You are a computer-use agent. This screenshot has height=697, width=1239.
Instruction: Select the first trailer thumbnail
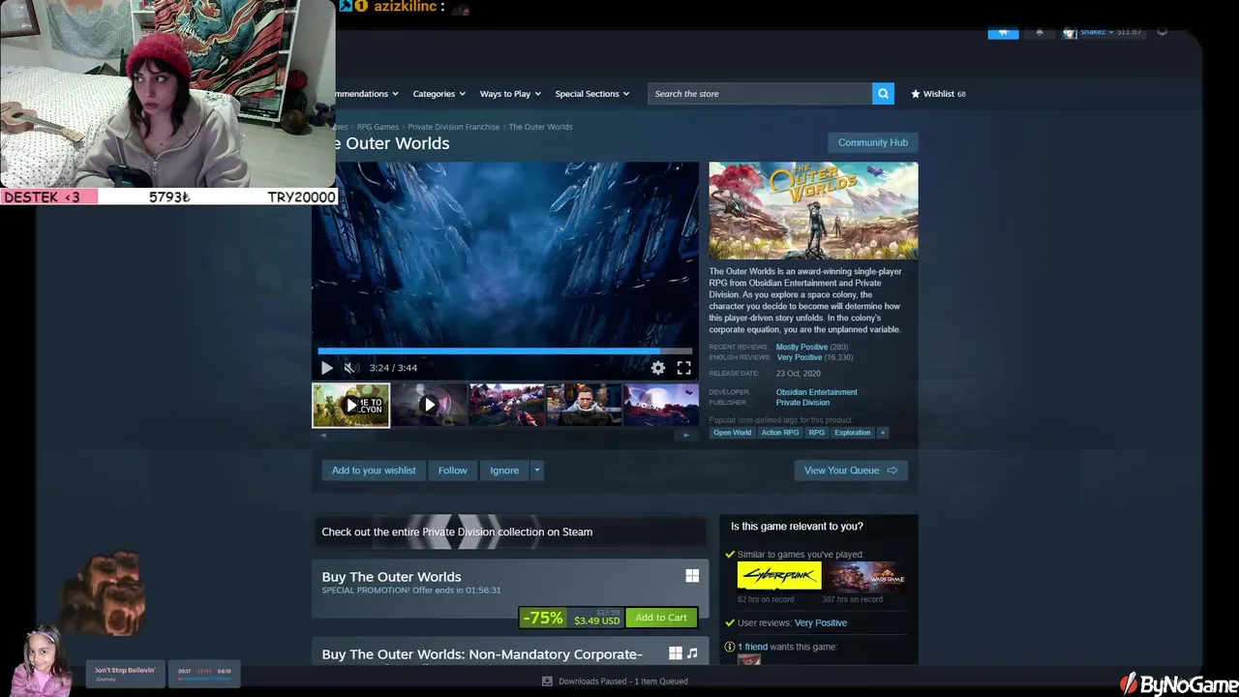pos(350,405)
